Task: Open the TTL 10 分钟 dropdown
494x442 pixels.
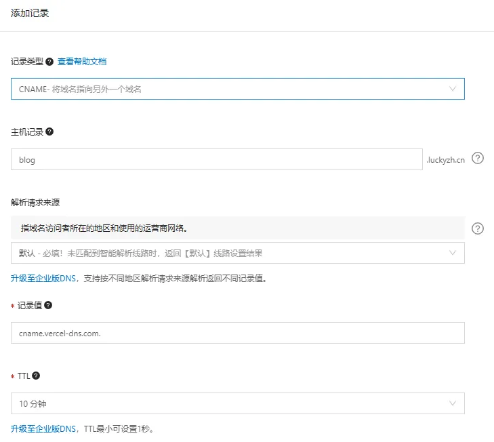Action: tap(238, 403)
